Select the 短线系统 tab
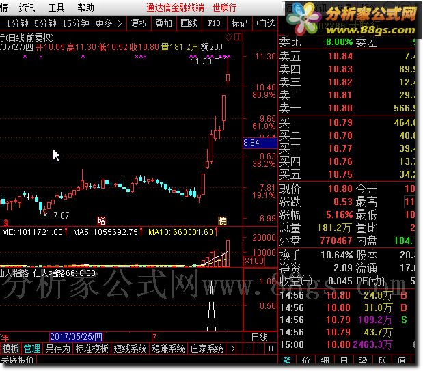The width and height of the screenshot is (423, 371). [130, 348]
